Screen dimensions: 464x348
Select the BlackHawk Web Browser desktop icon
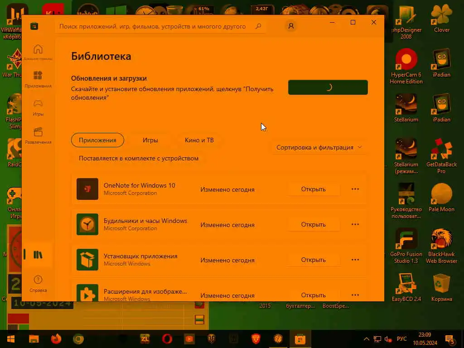click(441, 246)
